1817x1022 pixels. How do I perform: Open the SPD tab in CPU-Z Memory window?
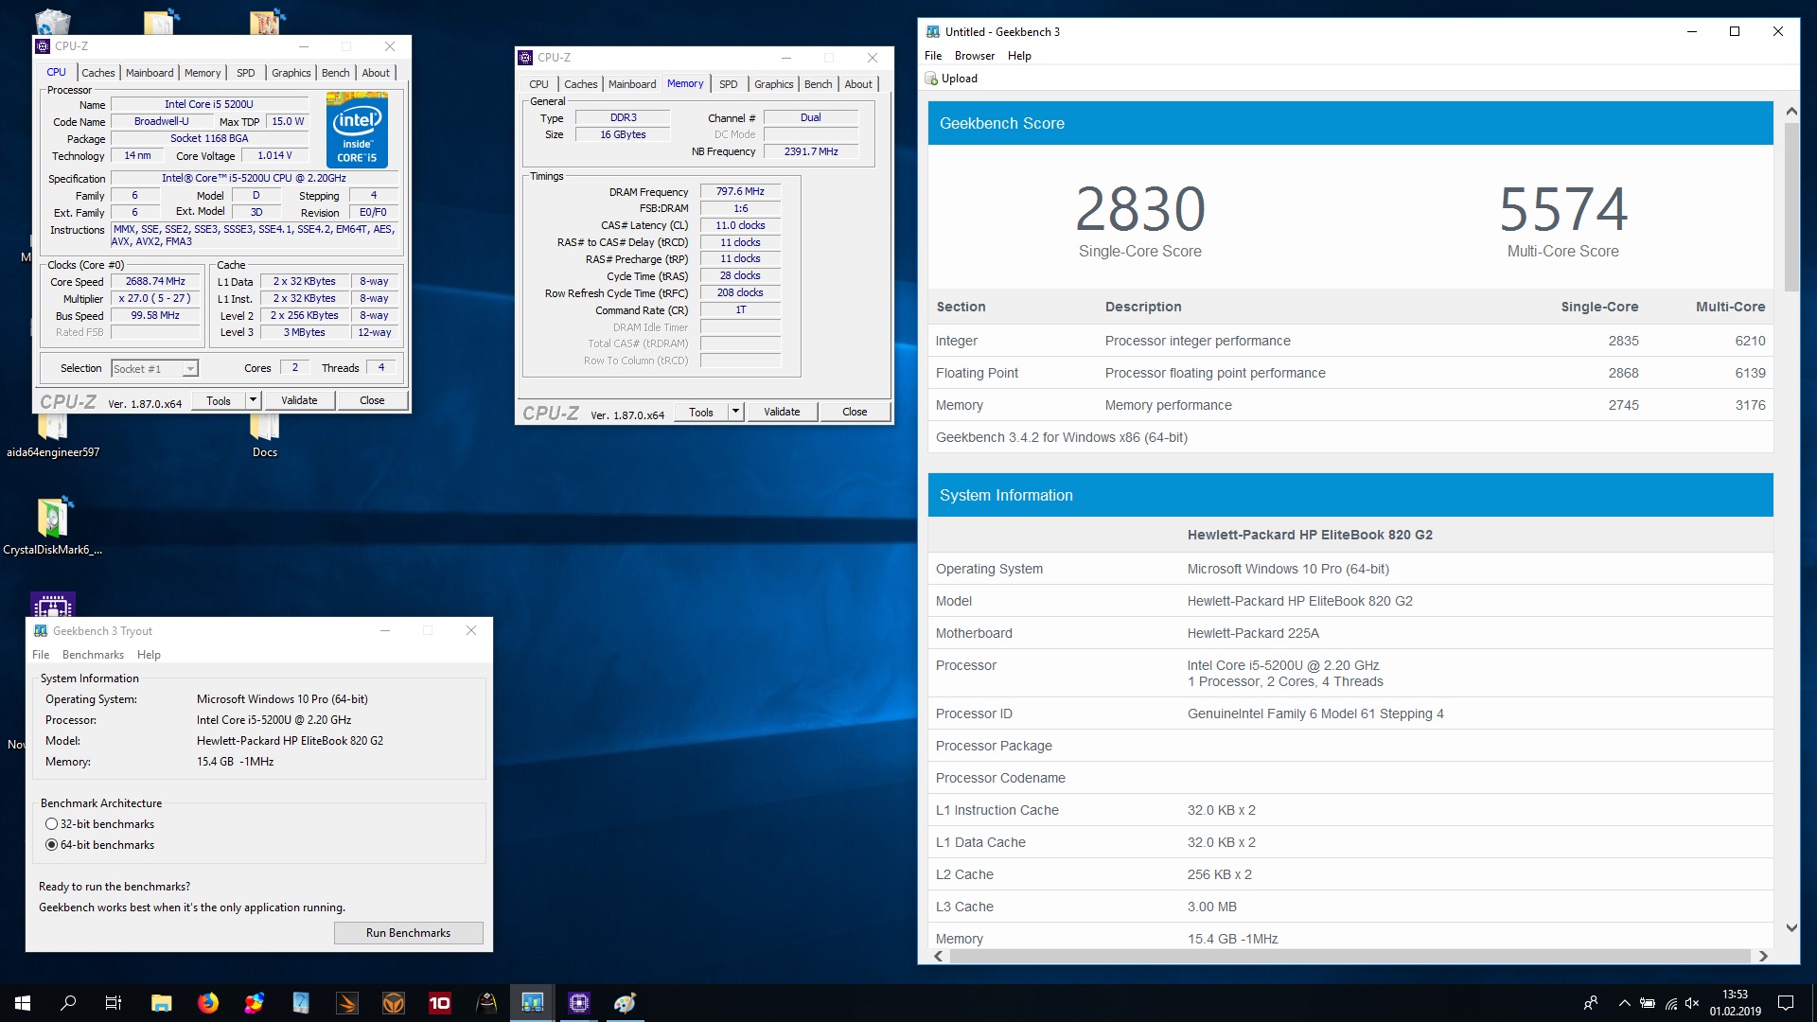[x=728, y=84]
